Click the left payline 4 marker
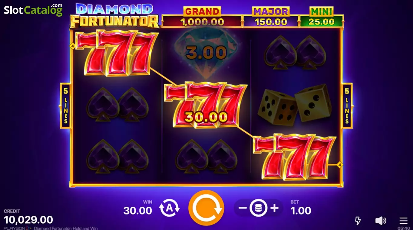Image resolution: width=413 pixels, height=230 pixels. (x=72, y=46)
